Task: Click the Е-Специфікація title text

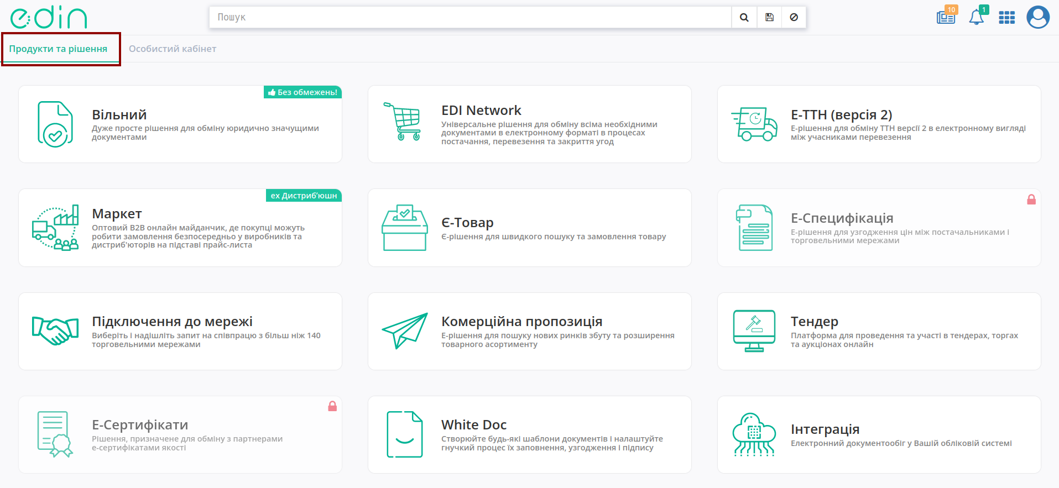Action: pos(842,218)
